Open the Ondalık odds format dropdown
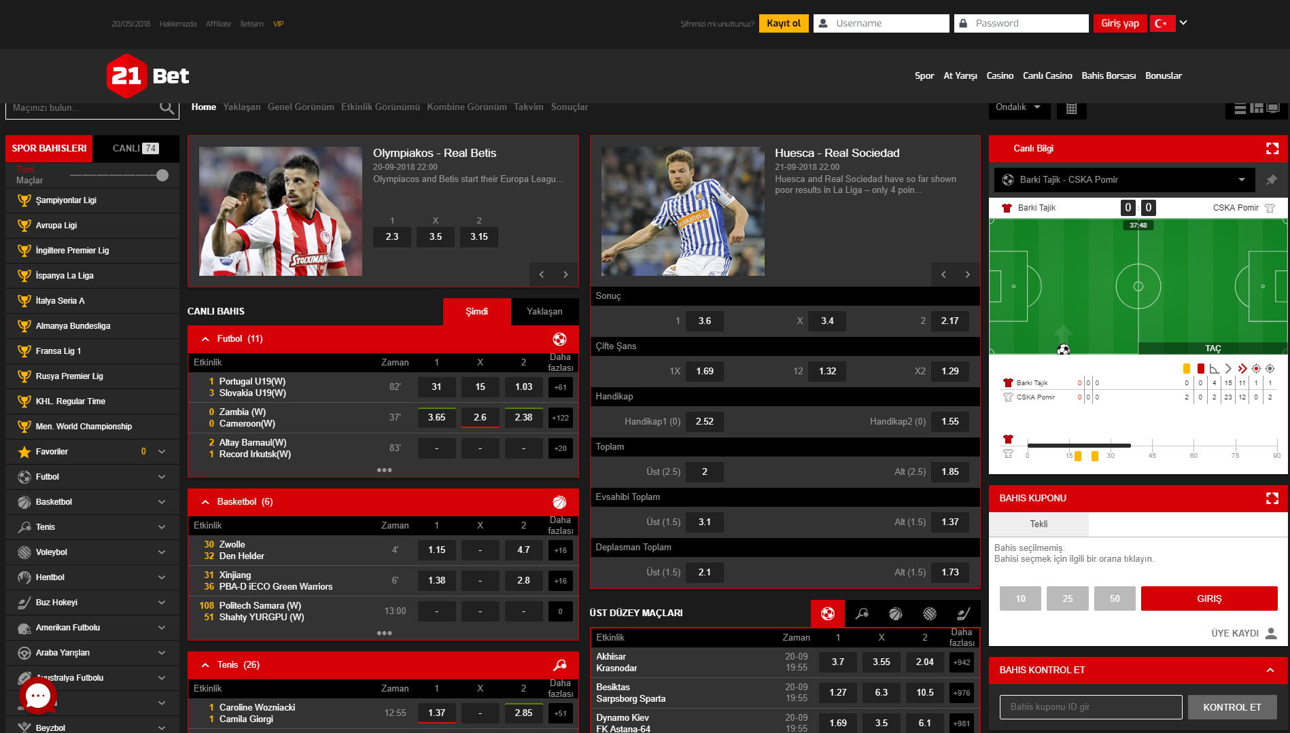This screenshot has width=1290, height=733. tap(1019, 107)
